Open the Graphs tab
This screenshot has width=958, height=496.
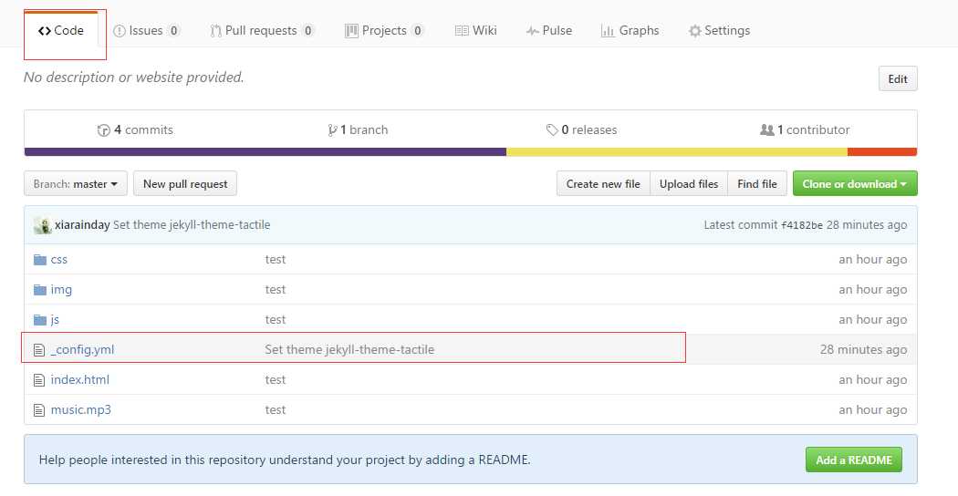point(630,30)
